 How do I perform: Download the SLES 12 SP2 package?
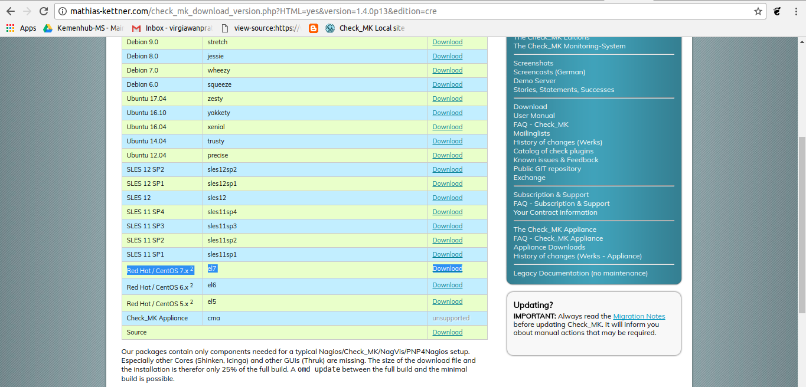447,169
